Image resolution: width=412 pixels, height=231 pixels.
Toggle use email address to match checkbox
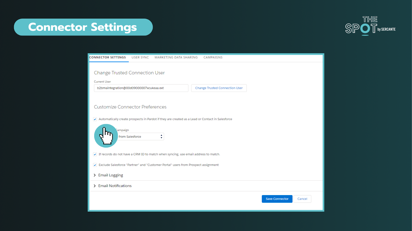[x=95, y=154]
